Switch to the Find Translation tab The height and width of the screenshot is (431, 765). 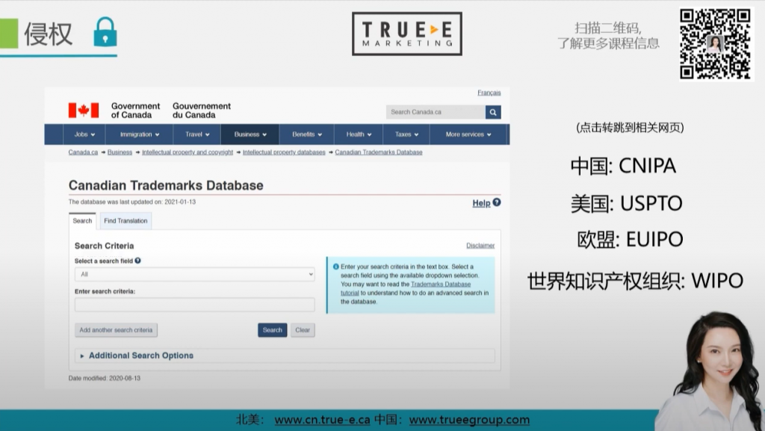point(125,220)
